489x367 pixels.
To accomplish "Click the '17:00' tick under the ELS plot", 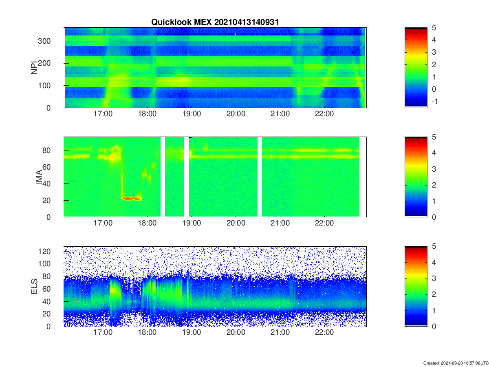I will [103, 333].
